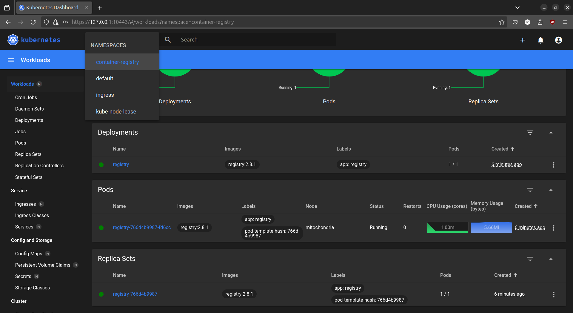The image size is (573, 313).
Task: Open the Pocket save icon
Action: pos(515,22)
